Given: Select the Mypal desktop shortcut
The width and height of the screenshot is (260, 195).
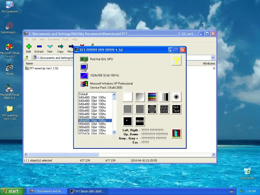Looking at the screenshot, I should point(10,69).
